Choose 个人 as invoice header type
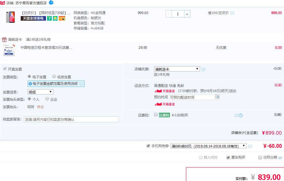 (x=29, y=99)
